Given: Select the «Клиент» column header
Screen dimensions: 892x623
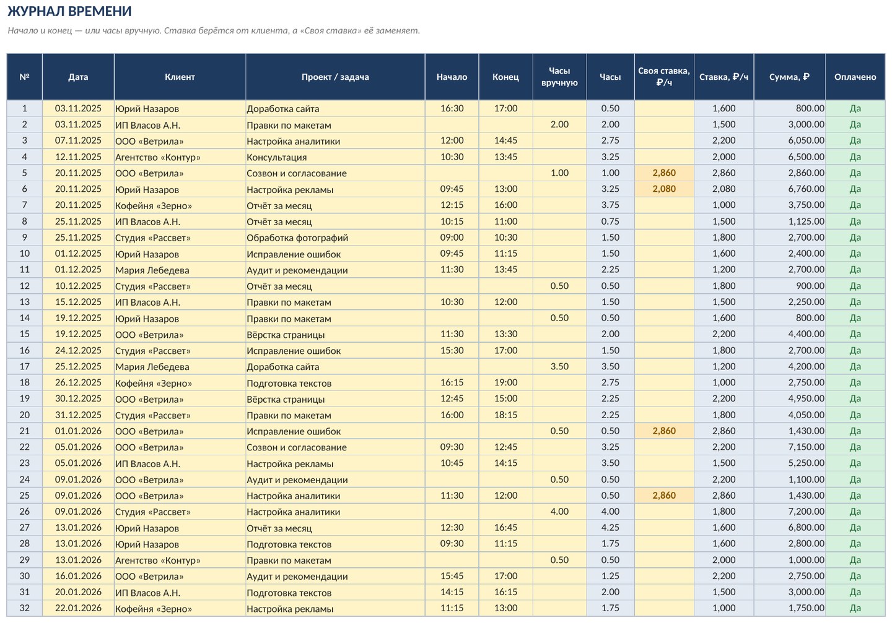Looking at the screenshot, I should tap(180, 77).
